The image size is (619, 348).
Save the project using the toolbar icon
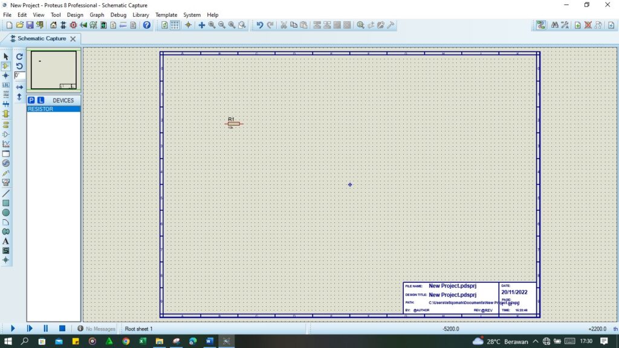point(29,25)
